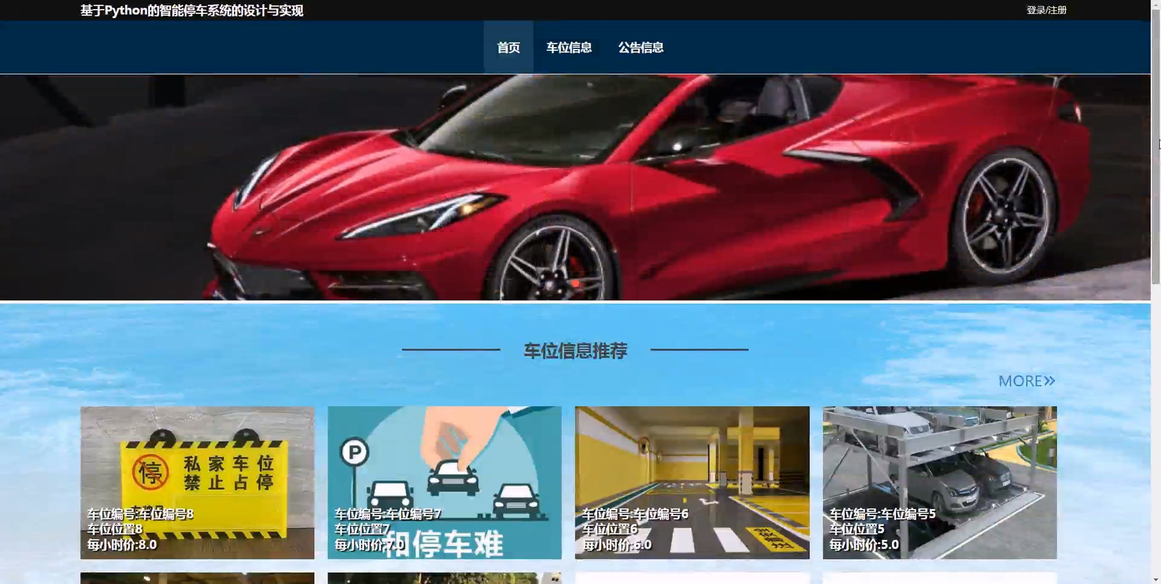
Task: Click the scrollbar down arrow
Action: pyautogui.click(x=1156, y=579)
